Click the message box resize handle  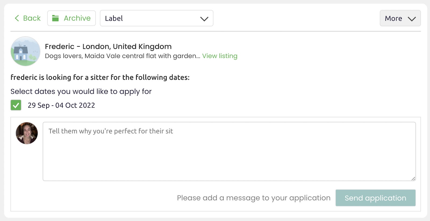[x=413, y=179]
